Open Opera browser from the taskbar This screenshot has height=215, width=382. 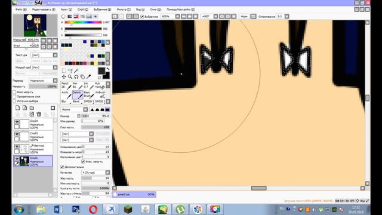93,209
